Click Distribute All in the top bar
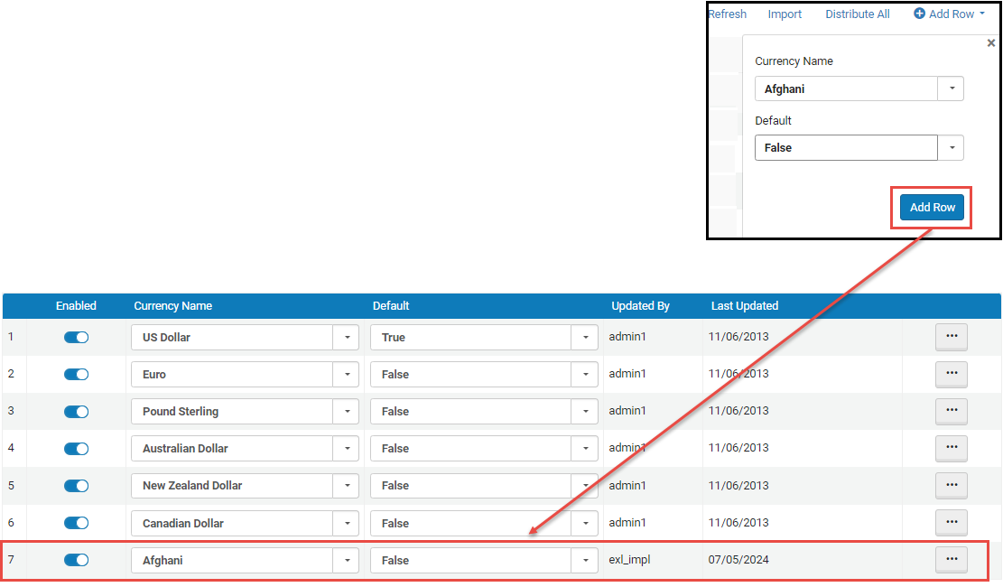Viewport: 1003px width, 587px height. pos(857,14)
